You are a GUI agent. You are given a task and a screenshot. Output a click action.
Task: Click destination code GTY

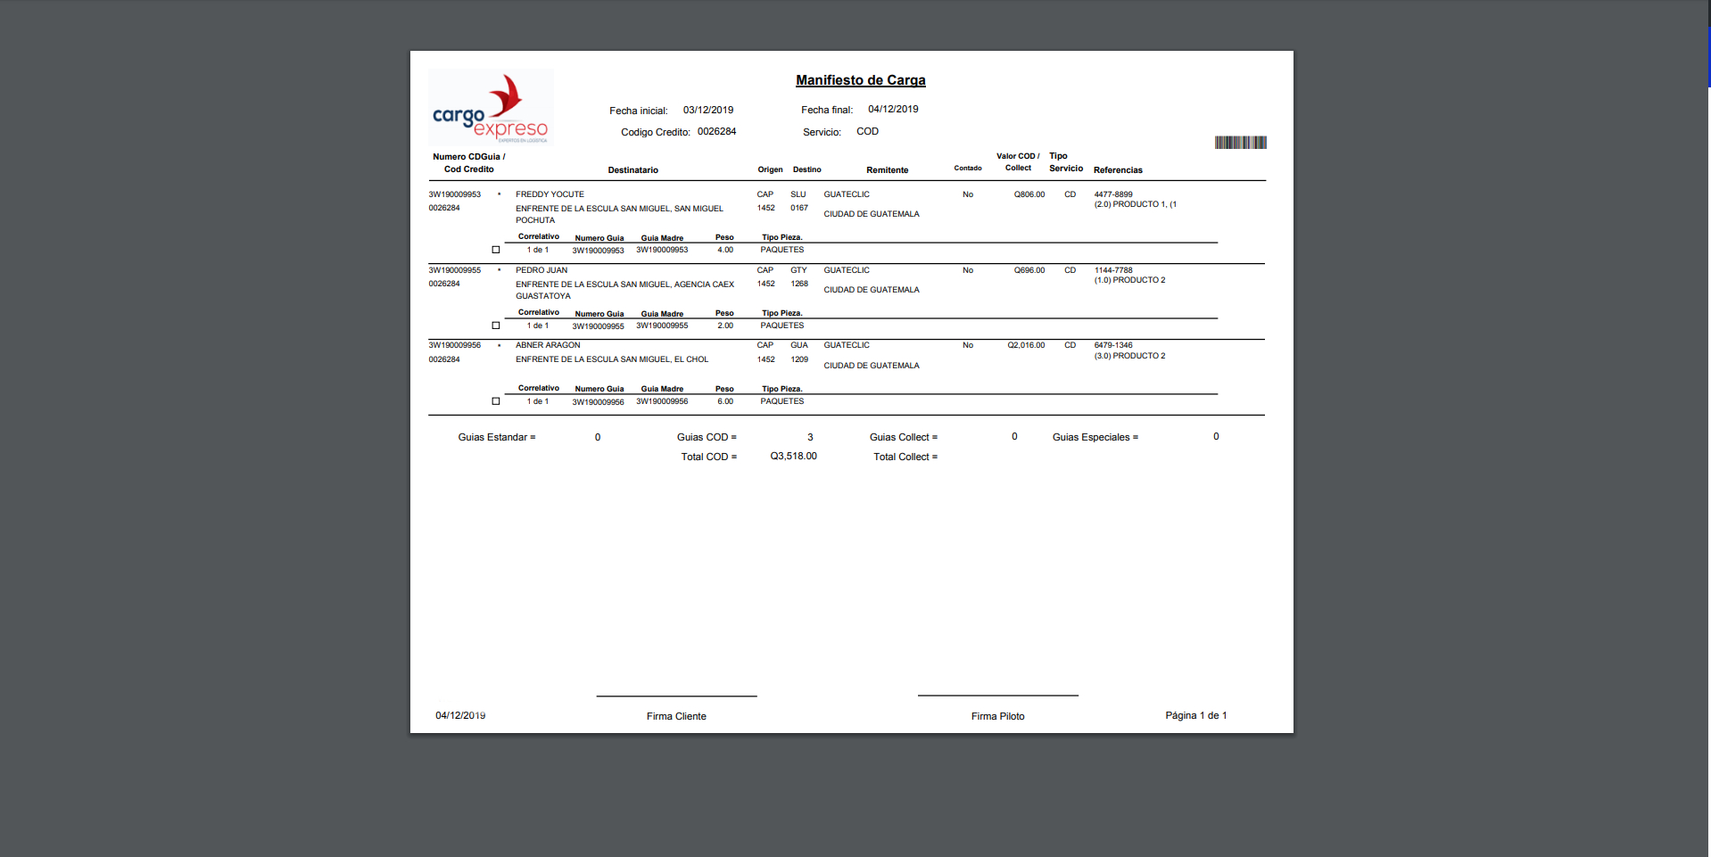click(798, 270)
